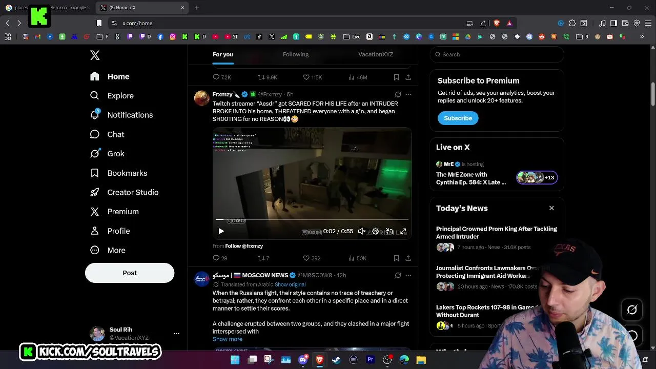Open a new browser tab
Image resolution: width=656 pixels, height=369 pixels.
point(196,8)
